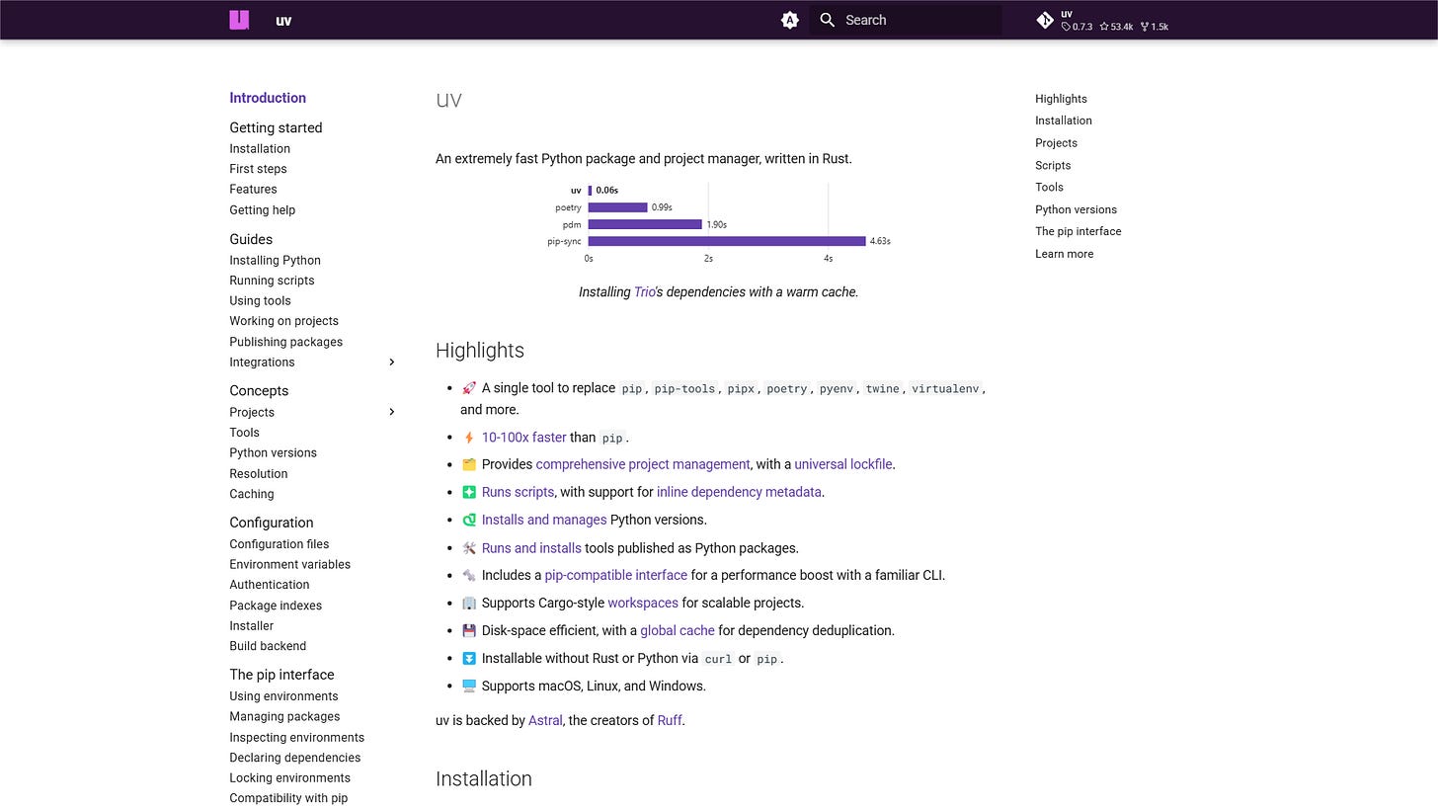Jump to Installation in table of contents

click(x=1064, y=121)
